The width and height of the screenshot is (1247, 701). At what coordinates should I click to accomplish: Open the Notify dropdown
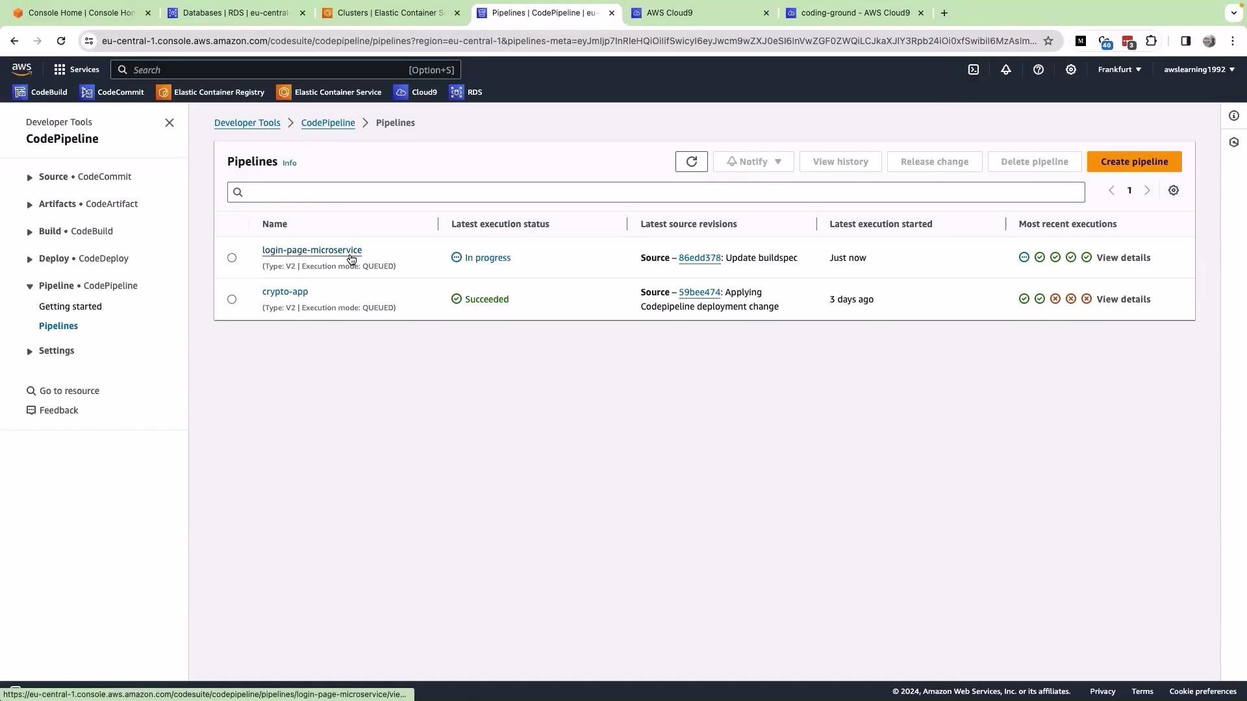753,162
